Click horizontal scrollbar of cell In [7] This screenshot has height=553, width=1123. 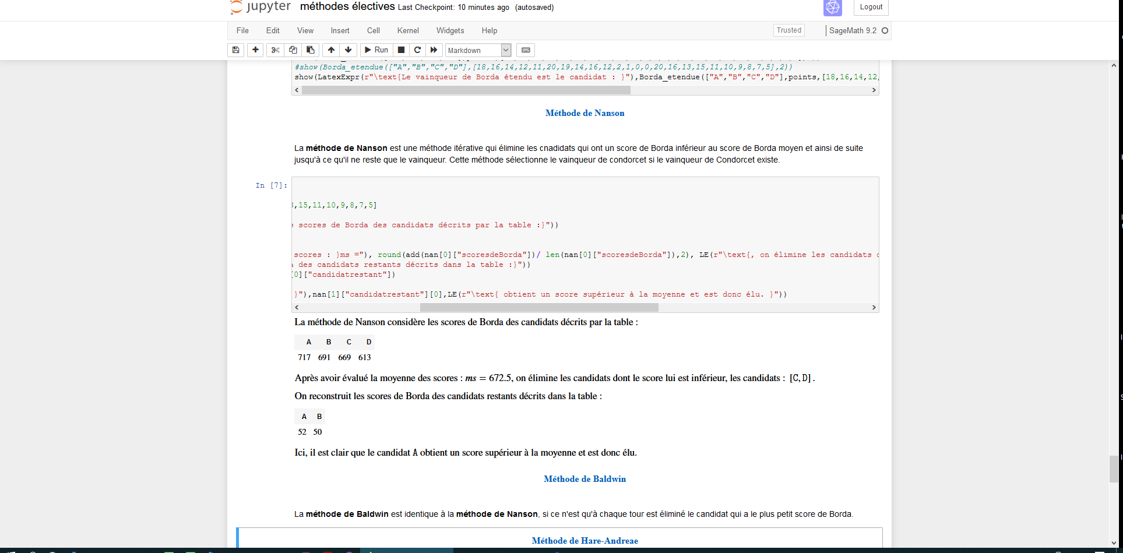pyautogui.click(x=538, y=307)
